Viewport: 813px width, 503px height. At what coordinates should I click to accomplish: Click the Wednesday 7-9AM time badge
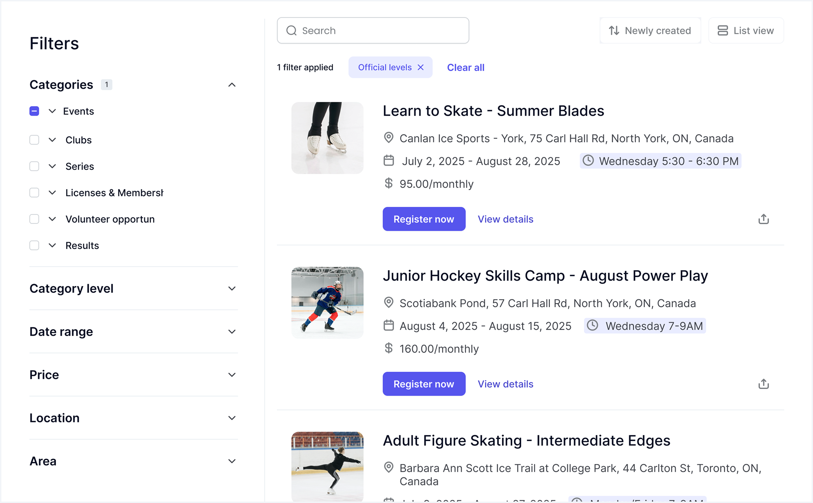(645, 326)
